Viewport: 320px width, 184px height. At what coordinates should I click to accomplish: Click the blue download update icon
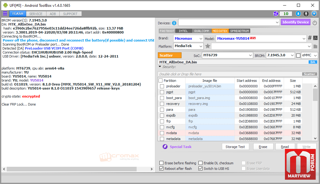point(298,14)
